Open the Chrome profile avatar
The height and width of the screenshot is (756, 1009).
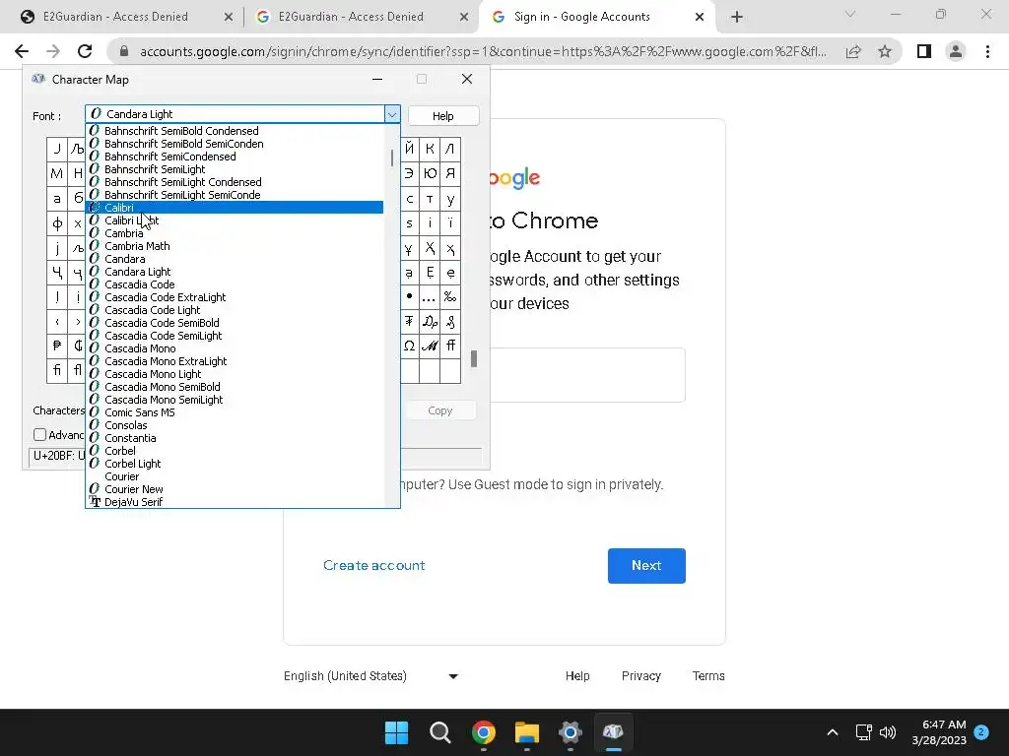(956, 51)
